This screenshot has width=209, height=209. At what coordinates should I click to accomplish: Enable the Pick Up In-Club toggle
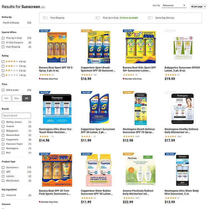click(x=98, y=18)
